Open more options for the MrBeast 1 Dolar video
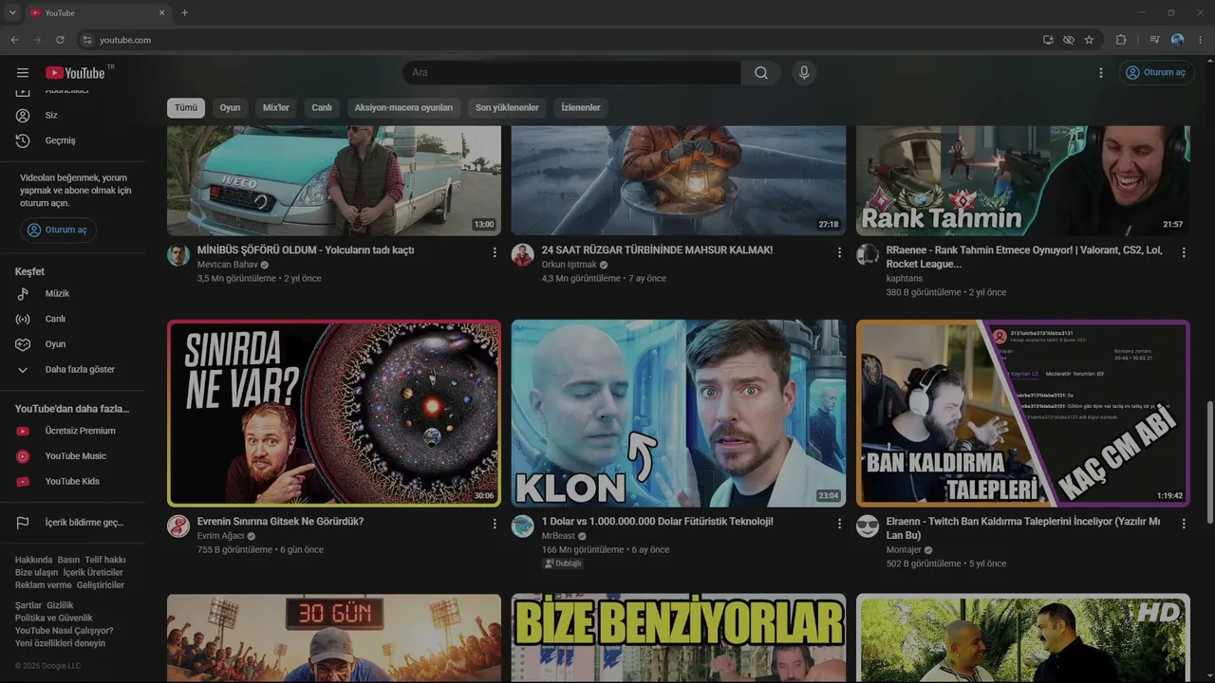 (839, 524)
